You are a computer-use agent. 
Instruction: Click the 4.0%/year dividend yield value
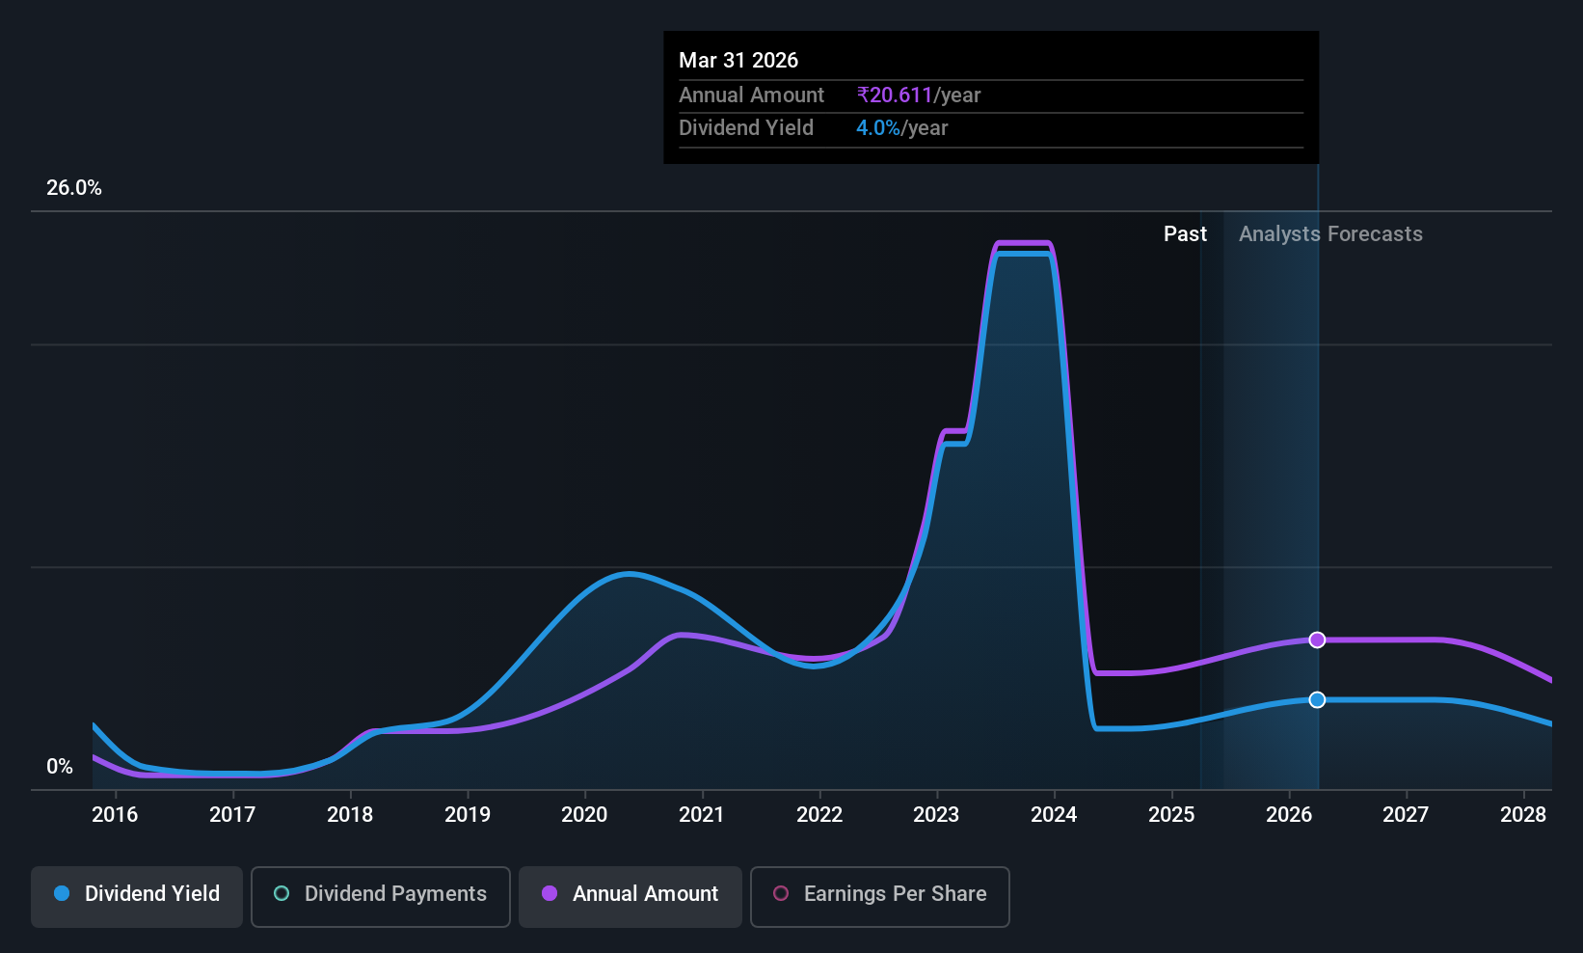[901, 128]
